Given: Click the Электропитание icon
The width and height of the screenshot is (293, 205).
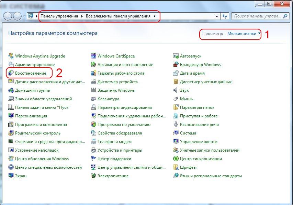Looking at the screenshot, I should [93, 176].
